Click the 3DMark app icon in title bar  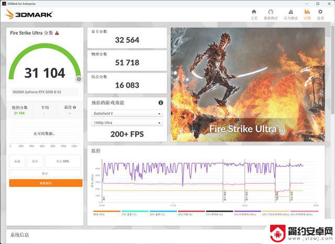[x=4, y=4]
